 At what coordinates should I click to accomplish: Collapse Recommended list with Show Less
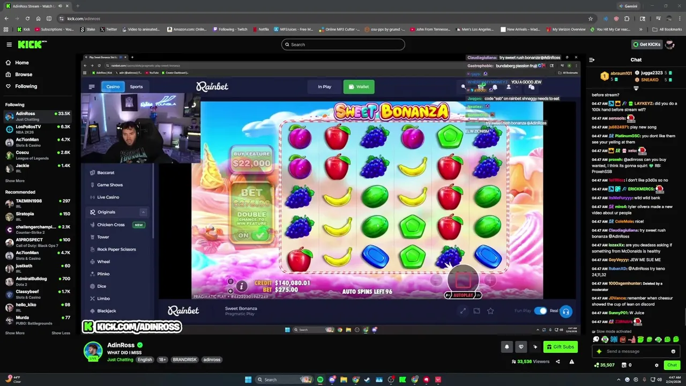tap(61, 333)
